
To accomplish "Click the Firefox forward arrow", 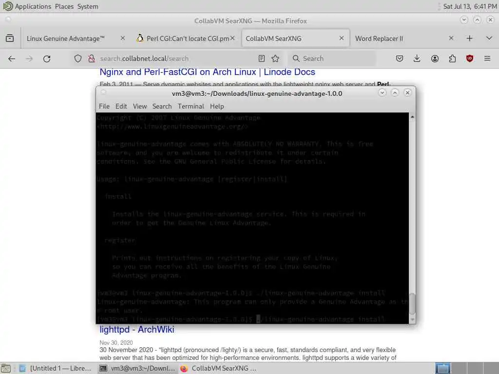I will point(29,58).
